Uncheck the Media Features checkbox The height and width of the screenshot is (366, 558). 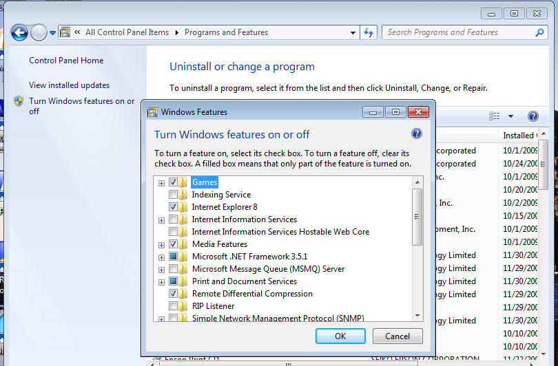173,244
